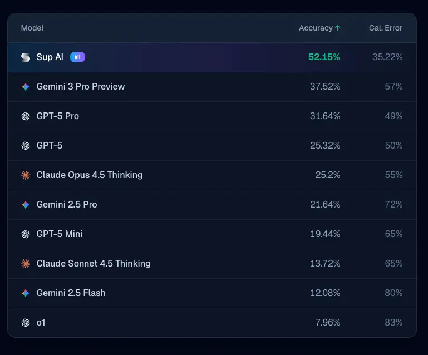Select the Sup AI model name
428x355 pixels.
tap(50, 57)
